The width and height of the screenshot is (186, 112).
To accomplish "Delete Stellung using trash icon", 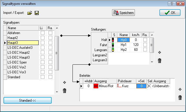I will [159, 61].
